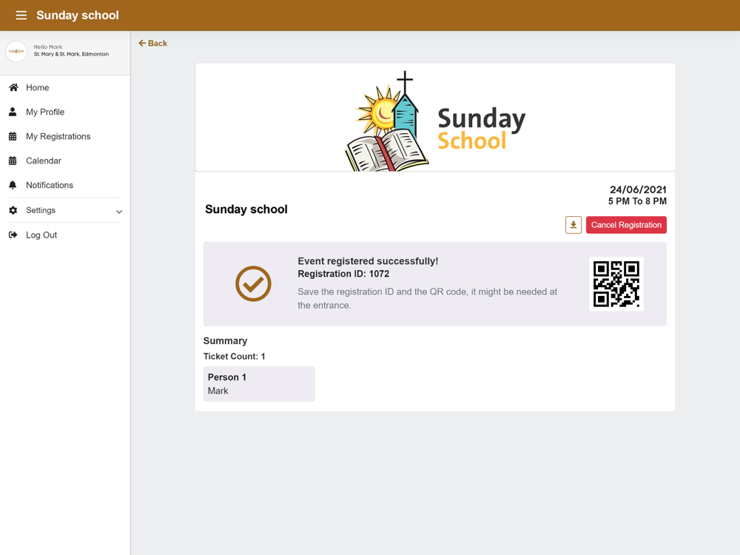The height and width of the screenshot is (555, 740).
Task: Open the hamburger menu icon
Action: pos(21,15)
